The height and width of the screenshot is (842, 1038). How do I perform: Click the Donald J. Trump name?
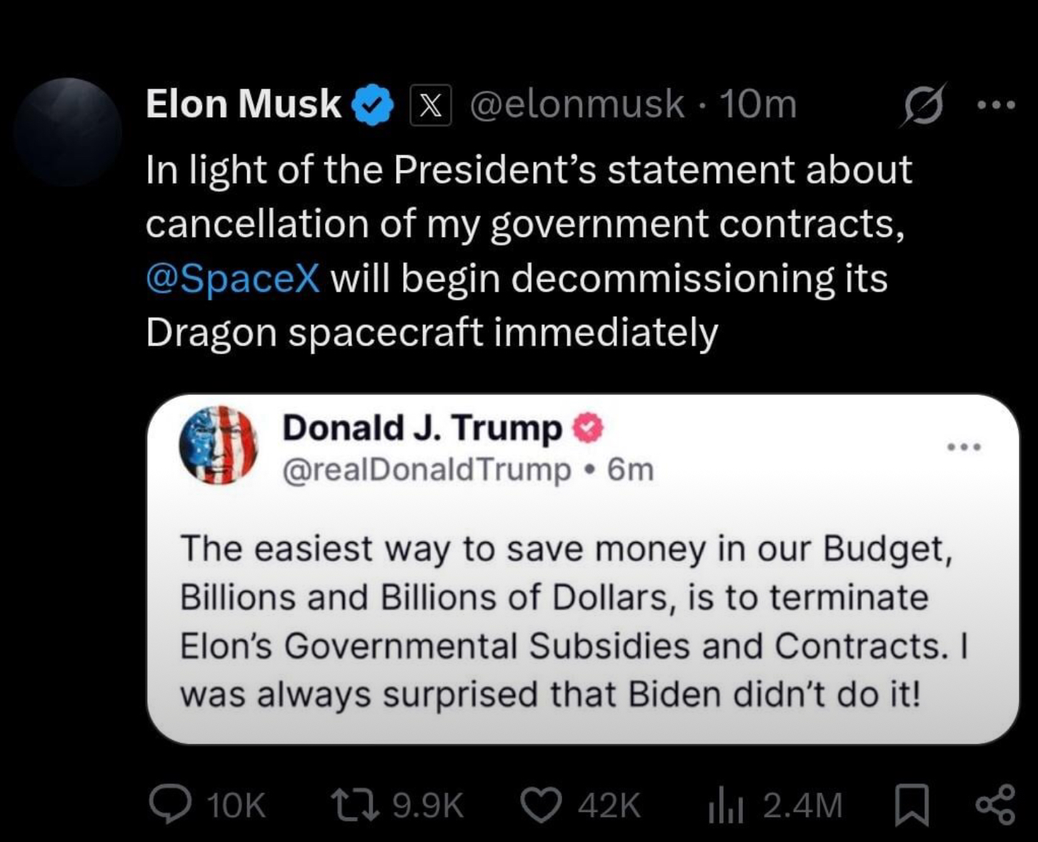pyautogui.click(x=423, y=428)
